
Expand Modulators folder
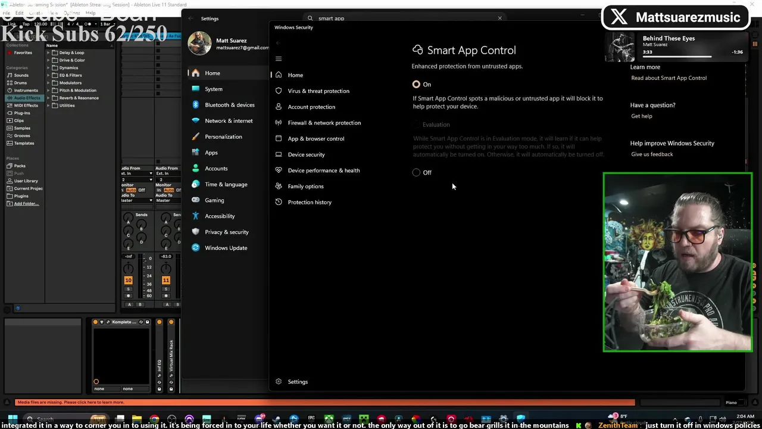point(49,83)
